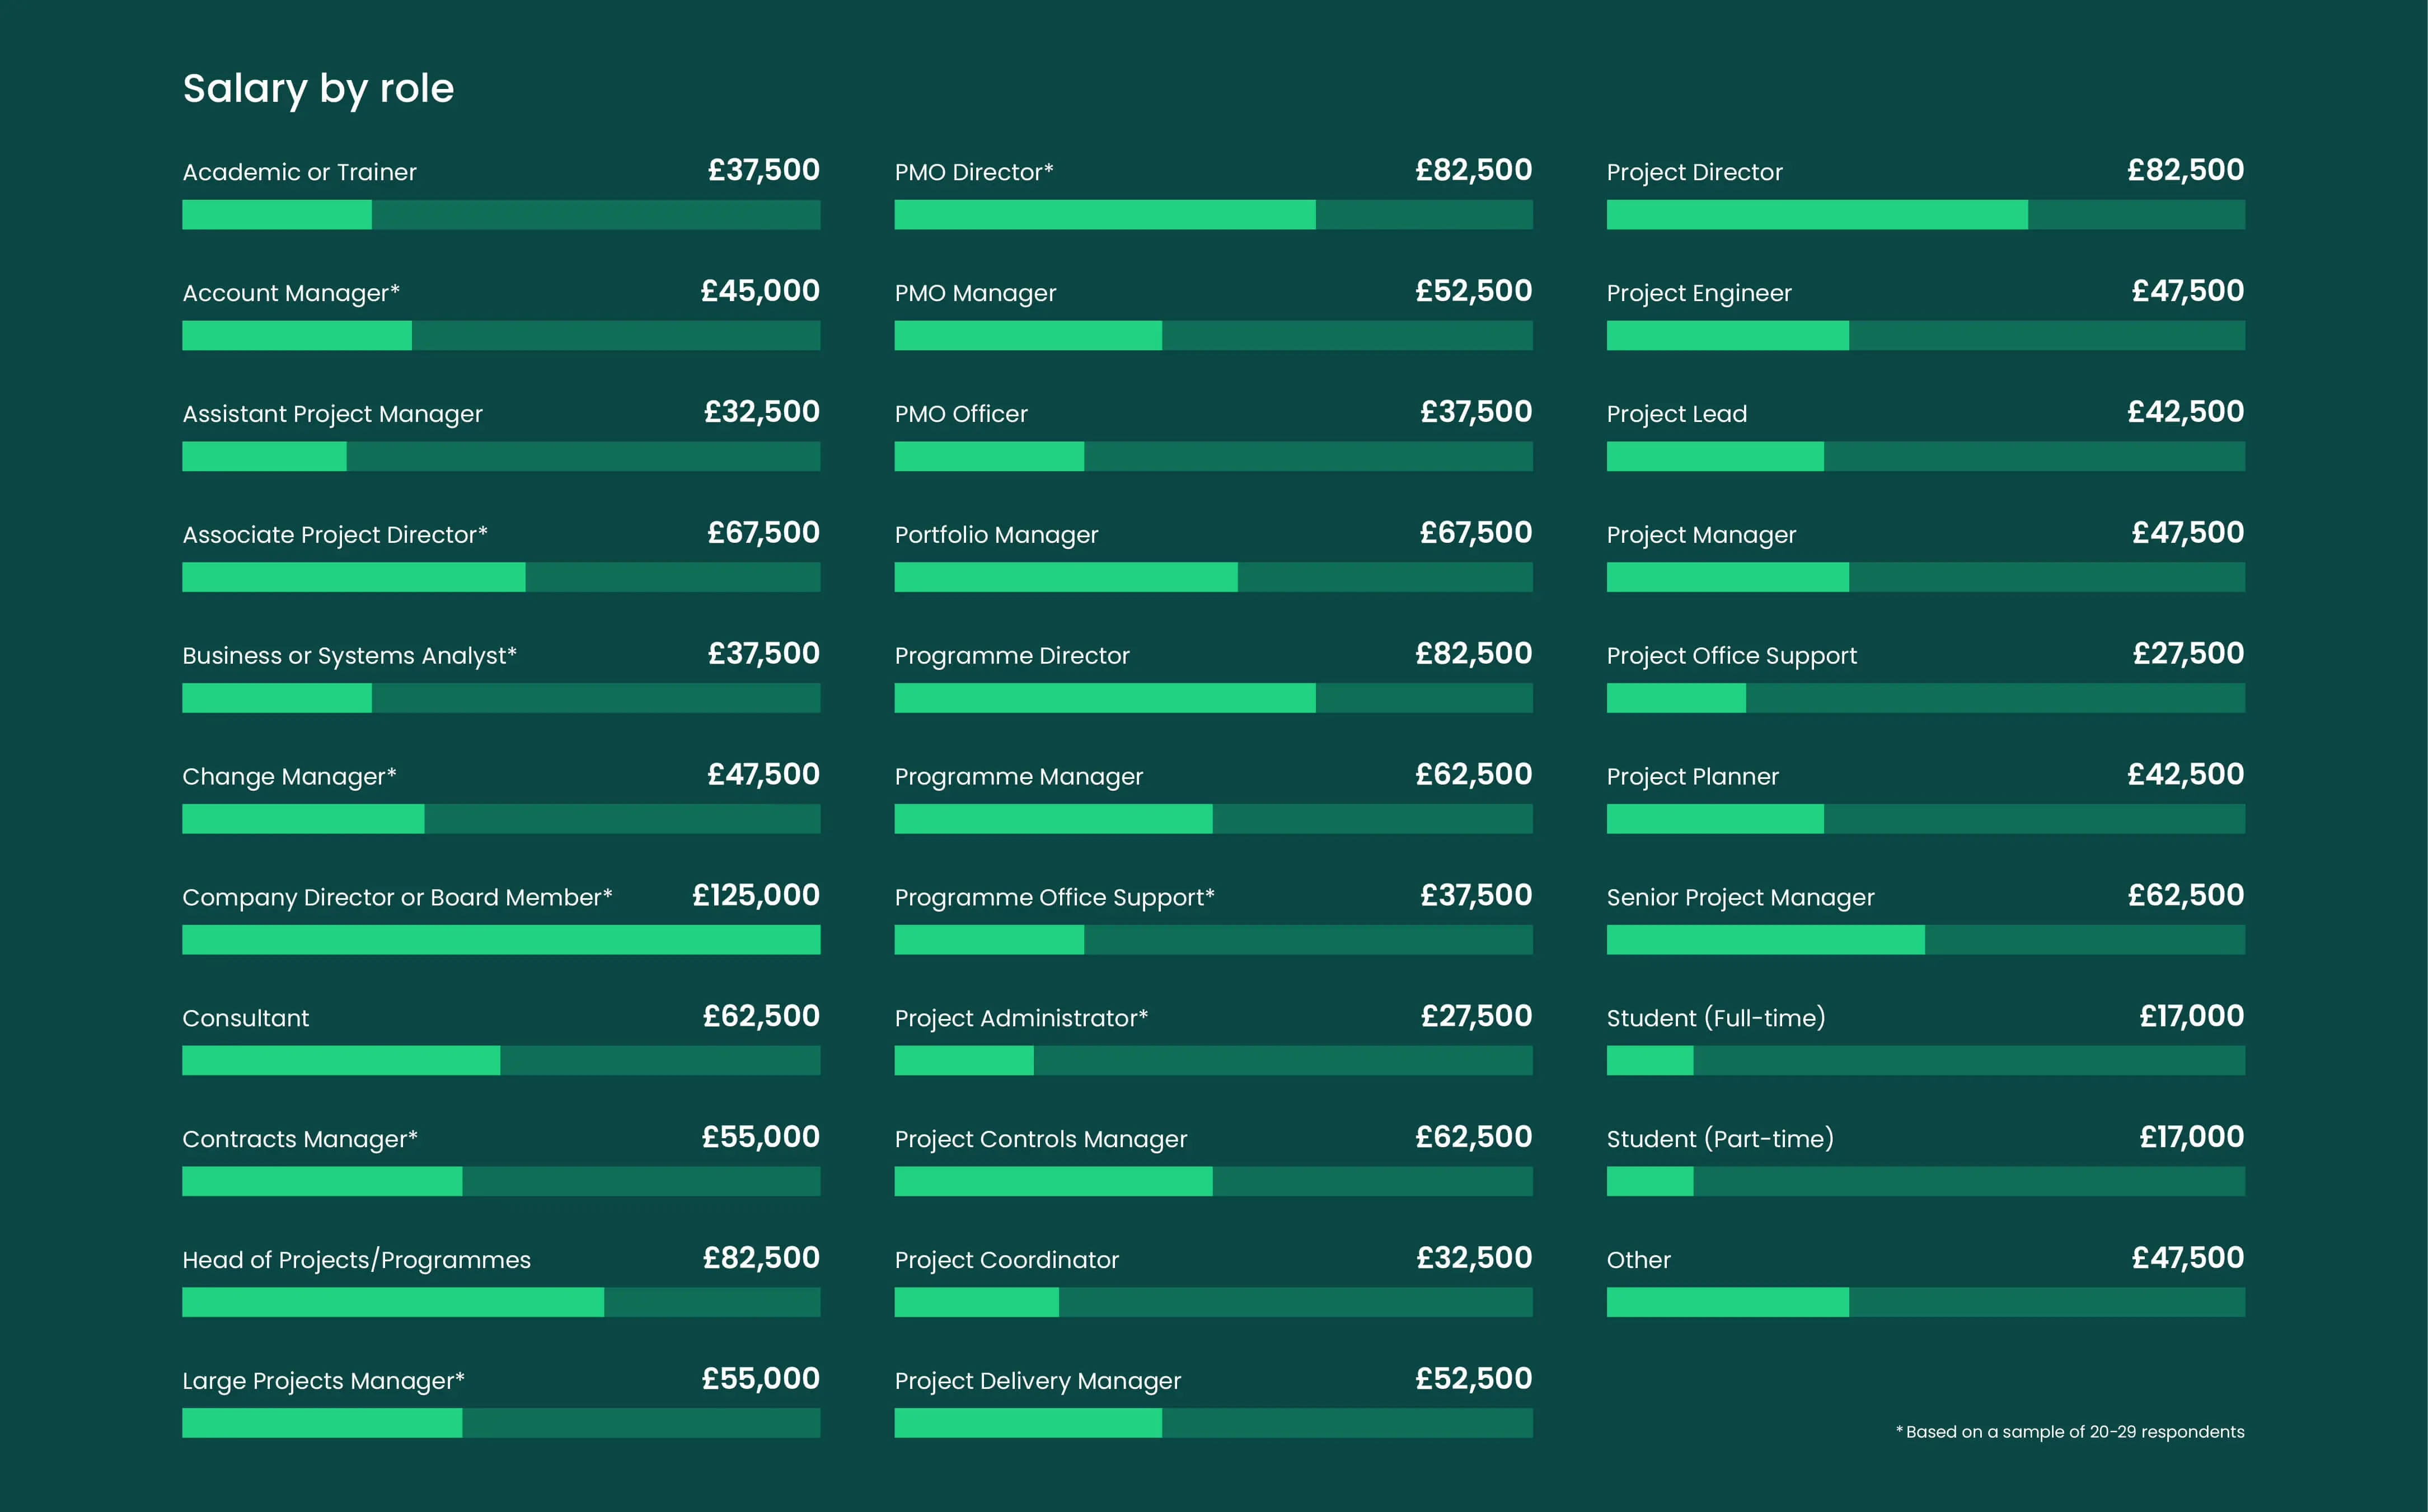Click the Project Delivery Manager label
Screen dimensions: 2428x1512
click(1037, 1381)
